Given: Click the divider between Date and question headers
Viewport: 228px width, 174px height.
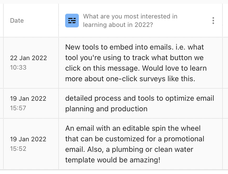Looking at the screenshot, I should (59, 21).
